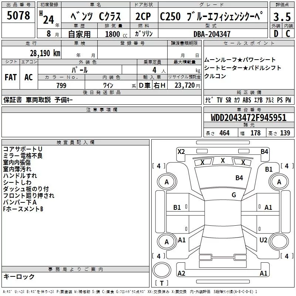
Task: Select sales point クルコン
Action: 215,76
